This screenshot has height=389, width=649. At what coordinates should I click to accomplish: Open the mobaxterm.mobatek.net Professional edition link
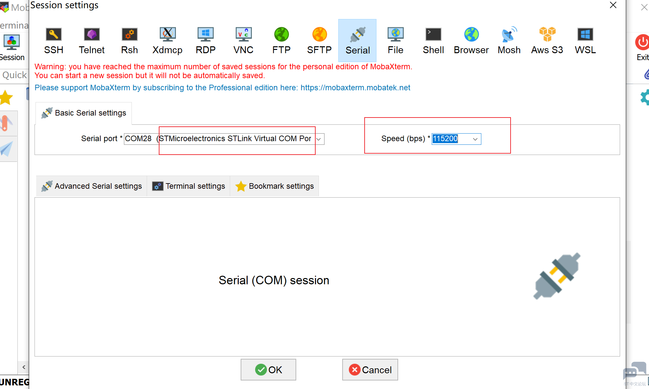[355, 88]
